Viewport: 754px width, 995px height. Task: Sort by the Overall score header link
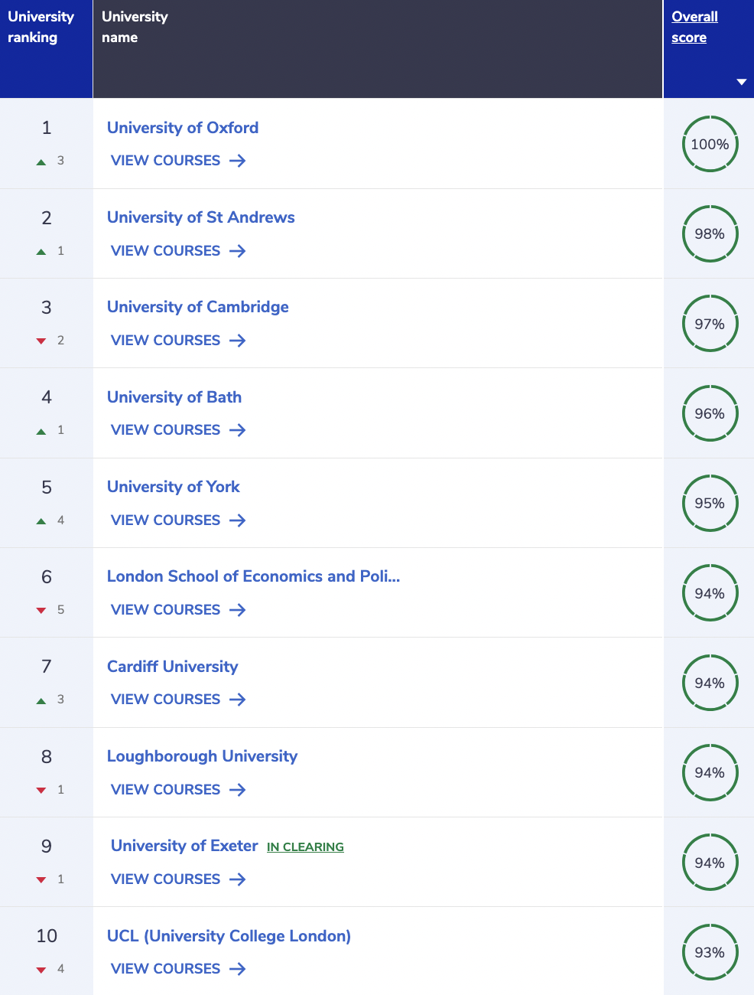[x=694, y=27]
